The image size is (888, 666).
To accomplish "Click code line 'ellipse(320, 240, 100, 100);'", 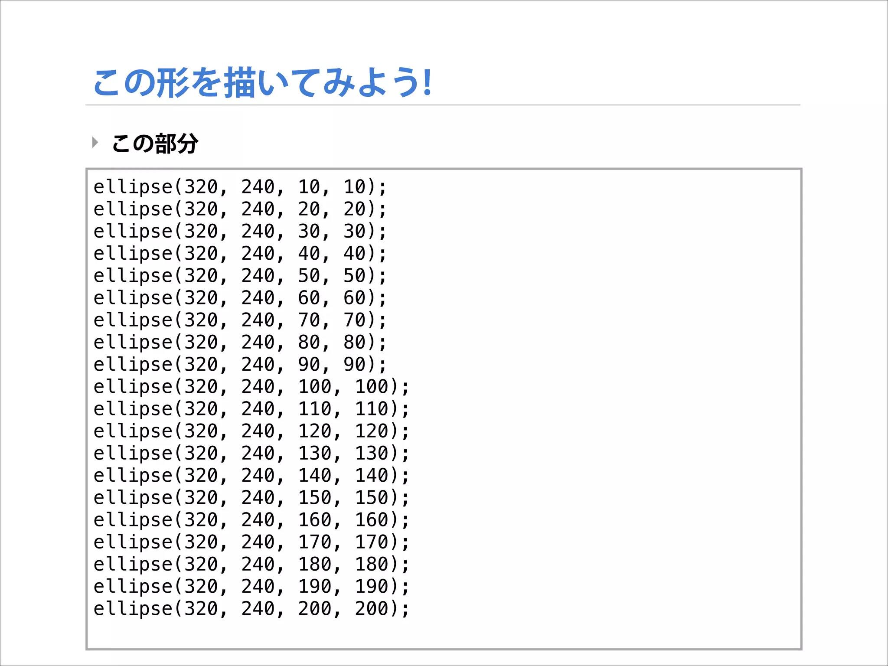I will (251, 387).
